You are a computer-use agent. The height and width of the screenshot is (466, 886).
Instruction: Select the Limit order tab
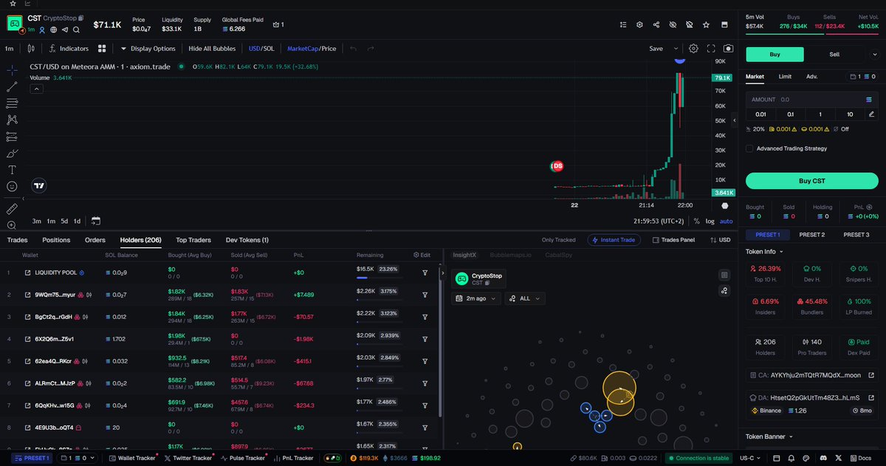[785, 76]
